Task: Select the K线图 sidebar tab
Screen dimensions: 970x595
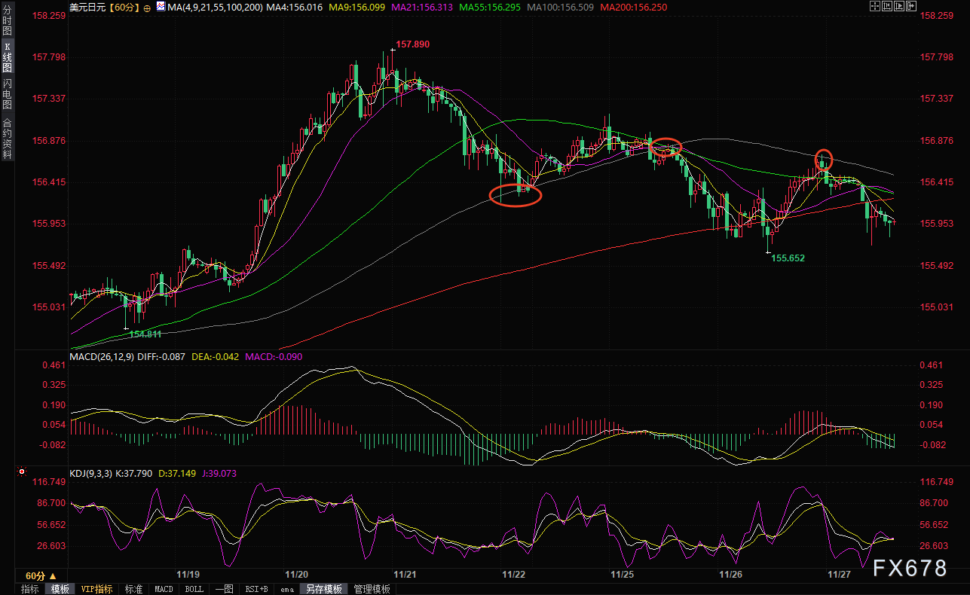Action: 7,59
